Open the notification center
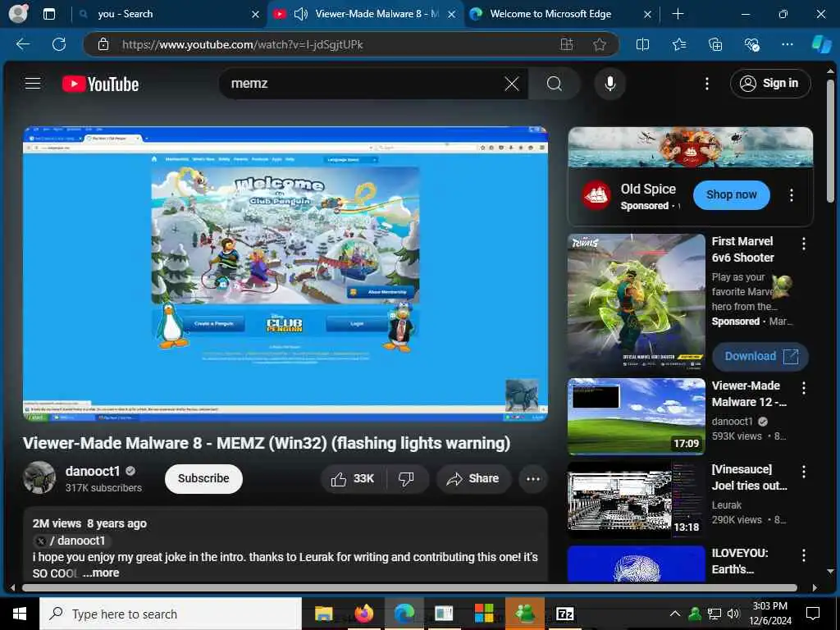Image resolution: width=840 pixels, height=630 pixels. 813,614
